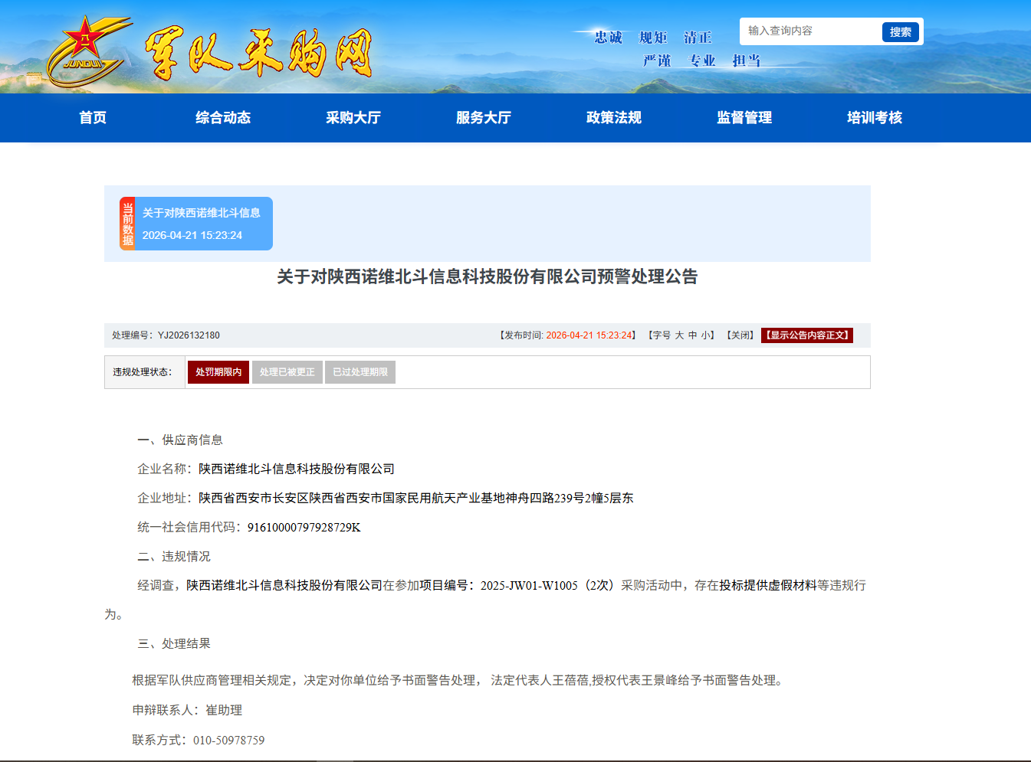The width and height of the screenshot is (1031, 762).
Task: Open the 服务大厅 navigation item
Action: [x=484, y=118]
